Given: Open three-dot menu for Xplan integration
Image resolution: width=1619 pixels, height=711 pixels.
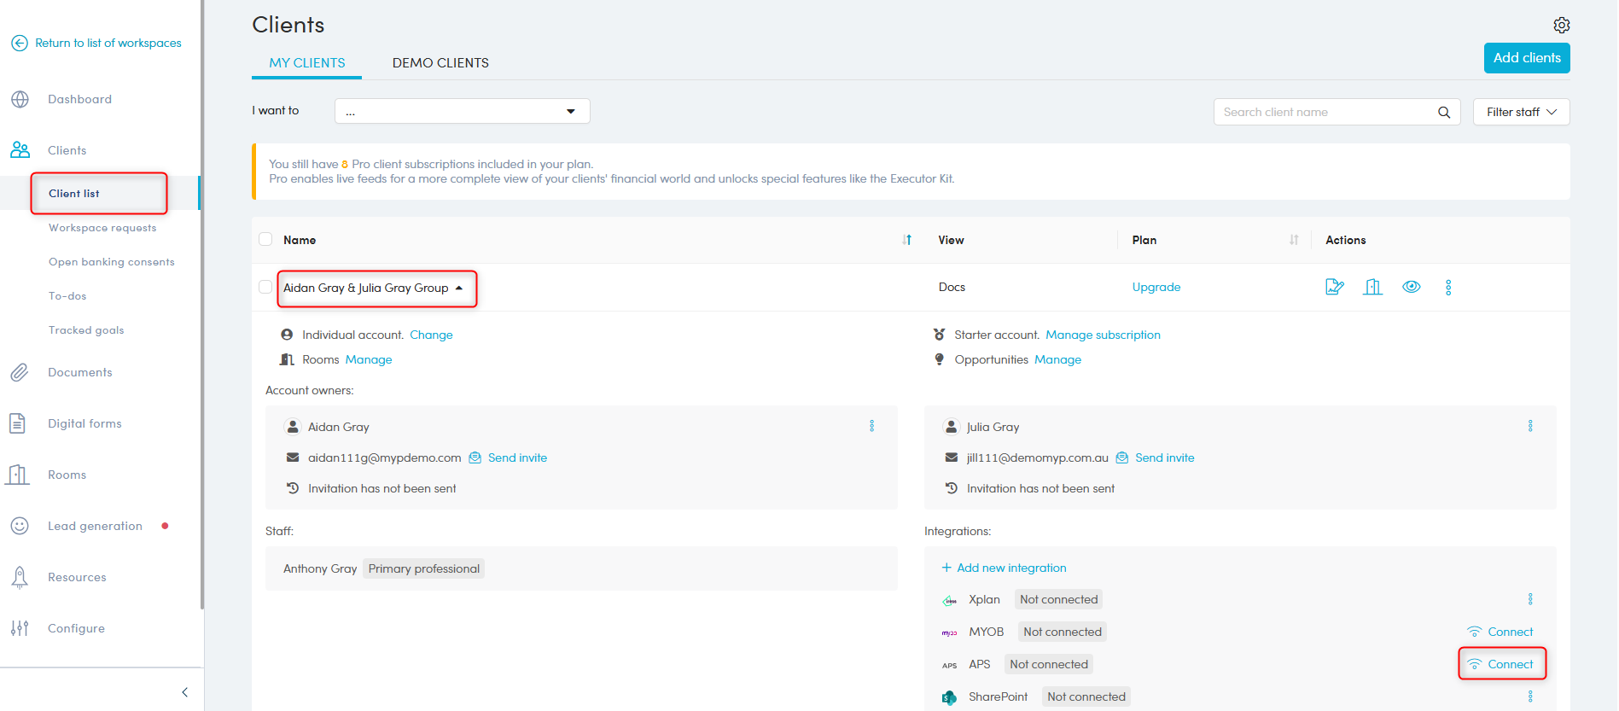Looking at the screenshot, I should (1530, 599).
